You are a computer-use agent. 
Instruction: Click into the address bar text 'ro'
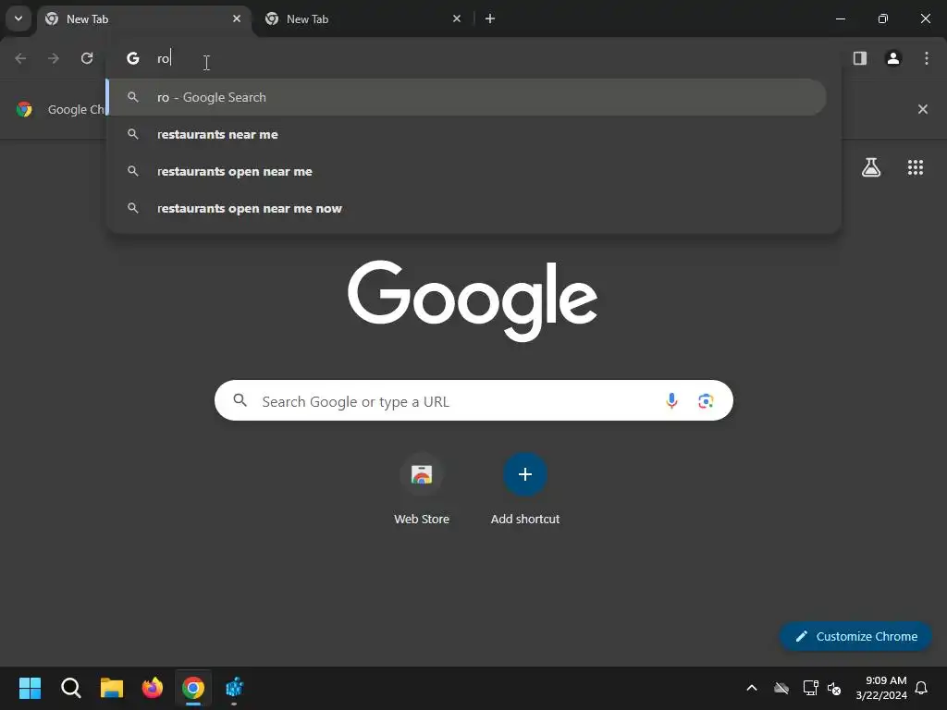coord(164,58)
